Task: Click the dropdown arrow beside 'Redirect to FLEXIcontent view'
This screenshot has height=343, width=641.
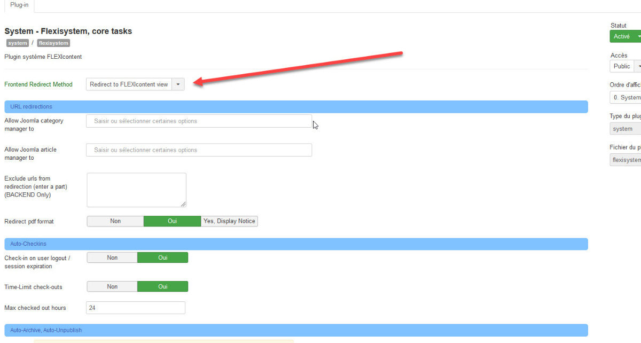Action: (178, 84)
